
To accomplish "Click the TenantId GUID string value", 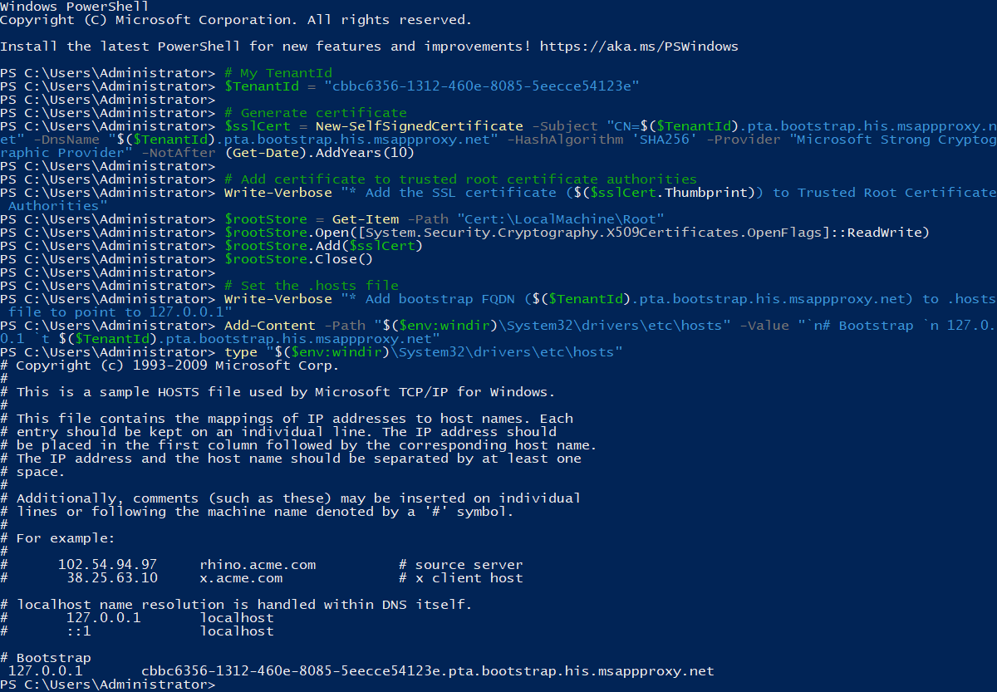I will (x=481, y=86).
